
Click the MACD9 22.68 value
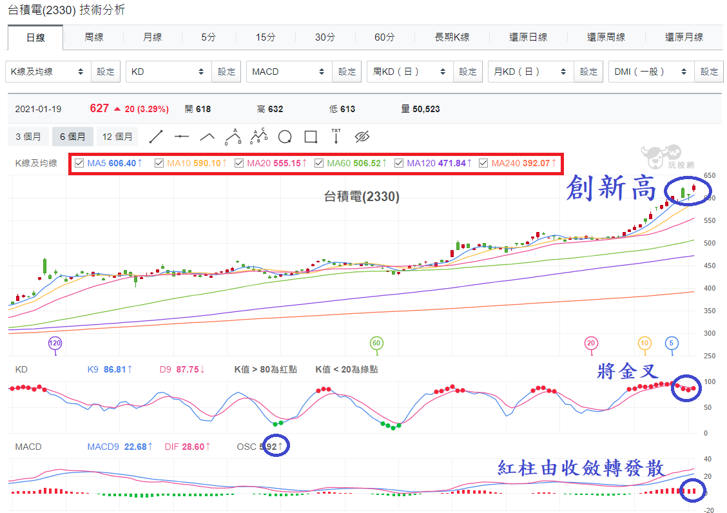(120, 447)
